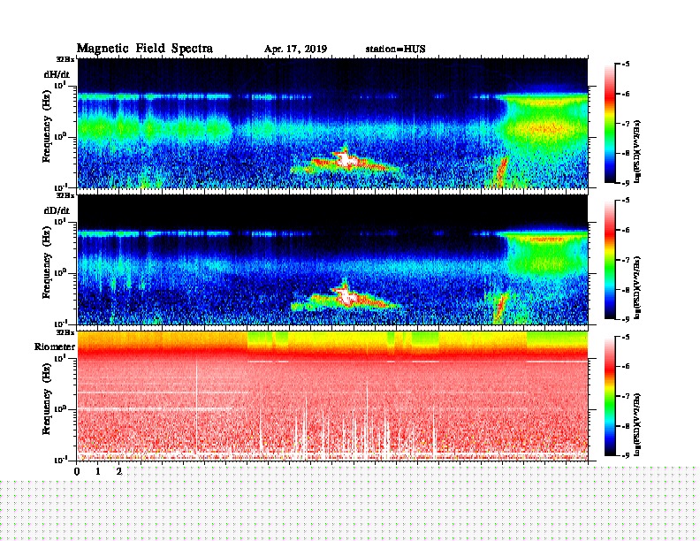Viewport: 700px width, 541px height.
Task: Click the bright white burst in dH/dt spectrogram
Action: 346,160
